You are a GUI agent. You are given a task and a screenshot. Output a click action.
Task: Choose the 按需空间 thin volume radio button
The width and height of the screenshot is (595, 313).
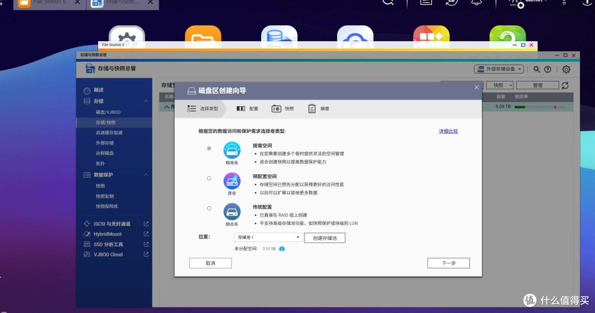[x=209, y=148]
